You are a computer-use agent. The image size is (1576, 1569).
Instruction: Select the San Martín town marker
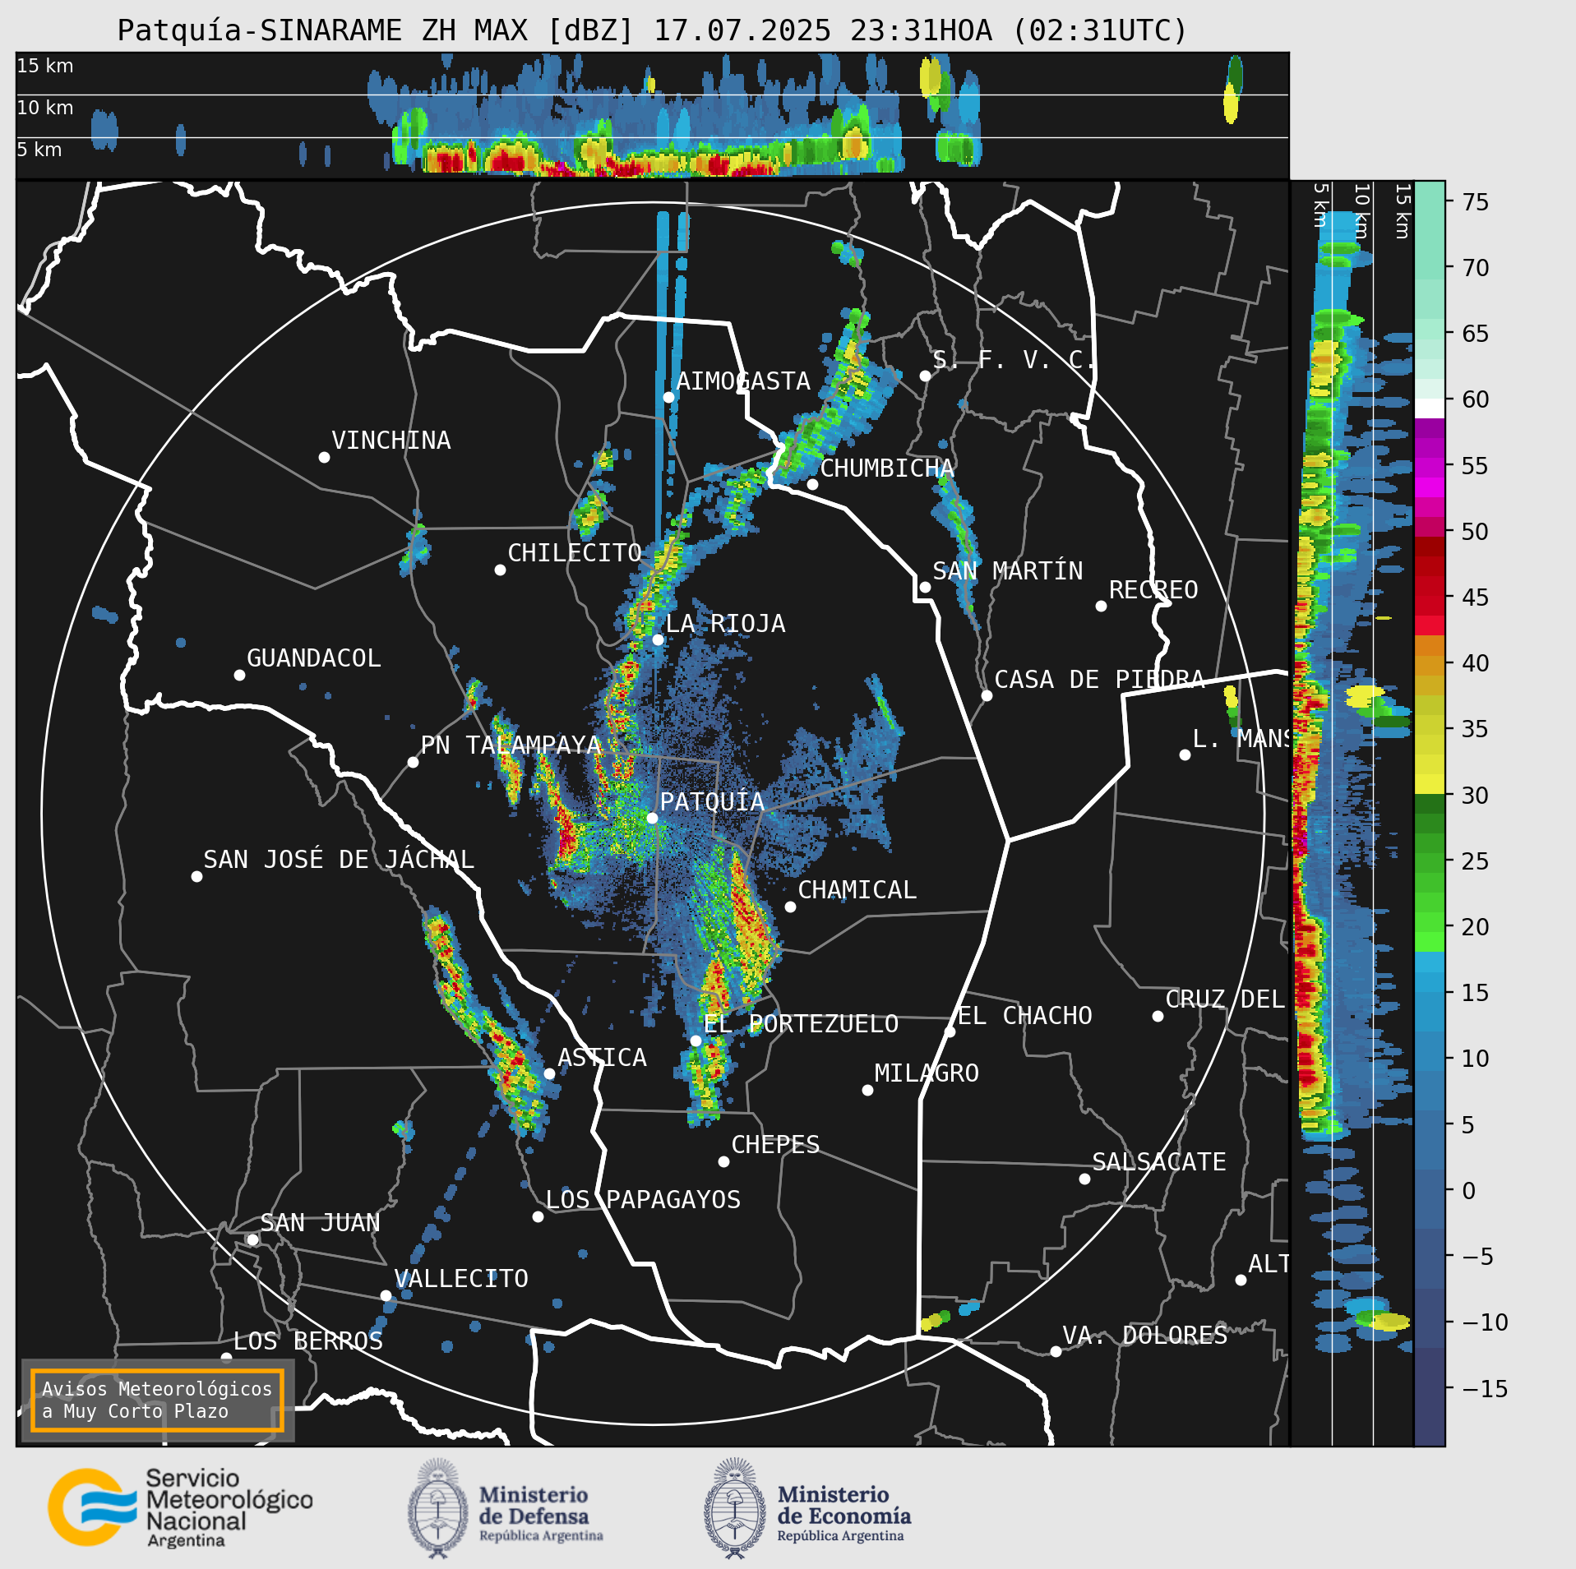(925, 587)
